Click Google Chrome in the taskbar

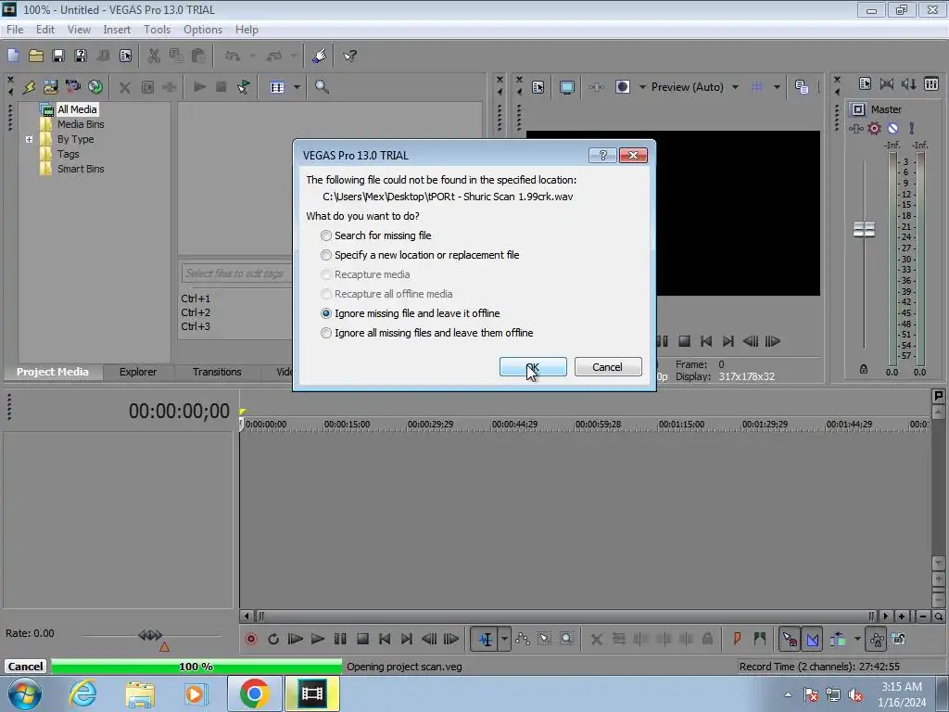tap(254, 693)
